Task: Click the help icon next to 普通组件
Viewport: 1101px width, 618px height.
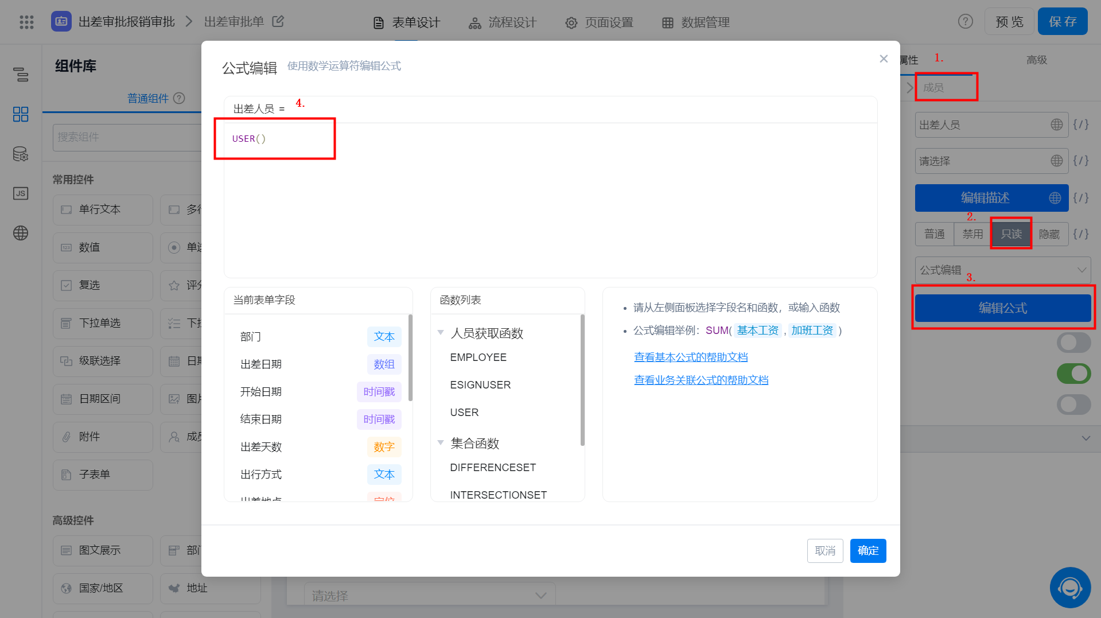Action: [179, 98]
